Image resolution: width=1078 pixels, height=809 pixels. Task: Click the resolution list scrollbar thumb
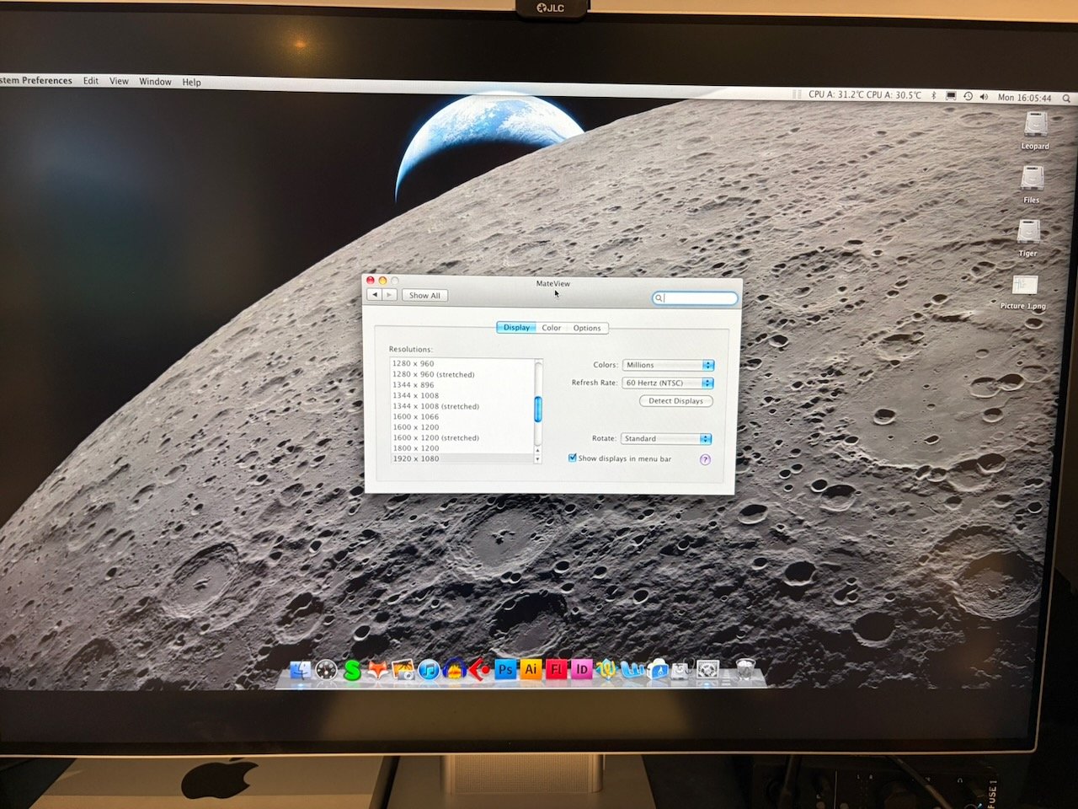coord(538,409)
